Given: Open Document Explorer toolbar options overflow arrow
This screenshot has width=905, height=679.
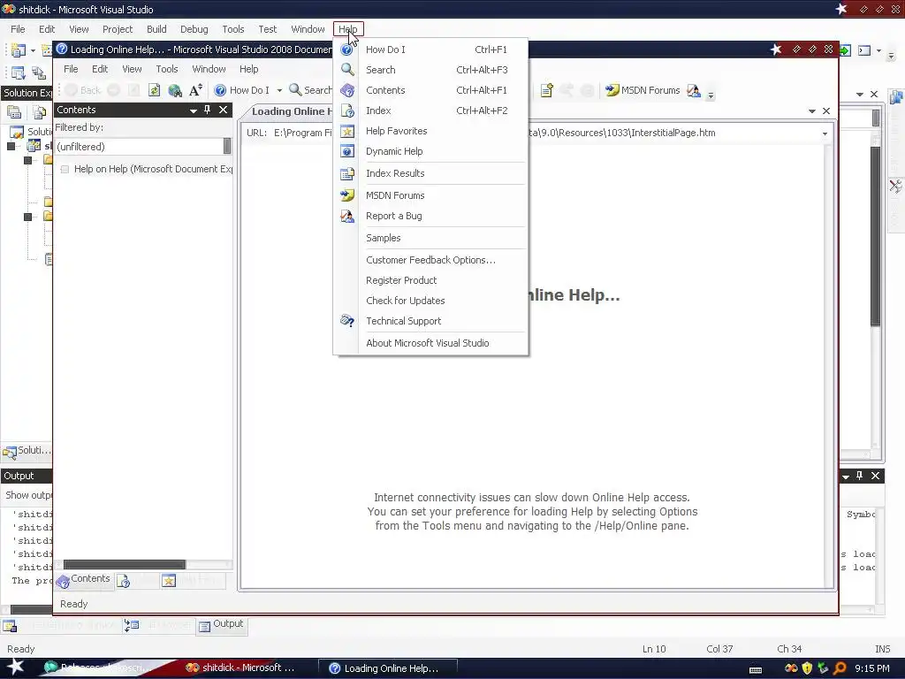Looking at the screenshot, I should 711,95.
